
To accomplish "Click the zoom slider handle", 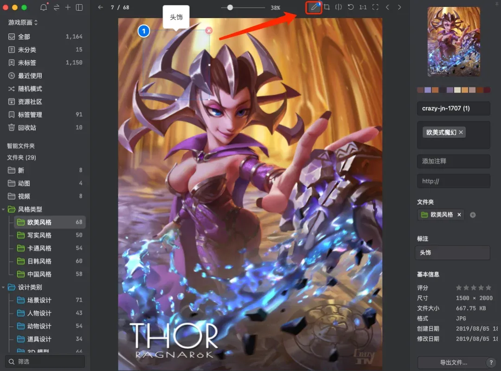I will [230, 7].
